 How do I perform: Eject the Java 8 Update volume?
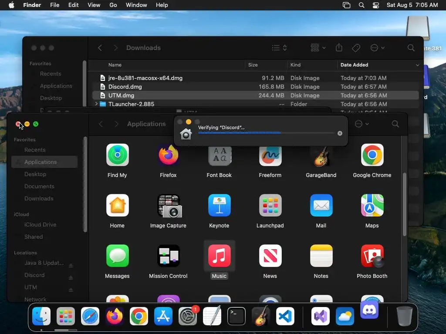pyautogui.click(x=71, y=266)
